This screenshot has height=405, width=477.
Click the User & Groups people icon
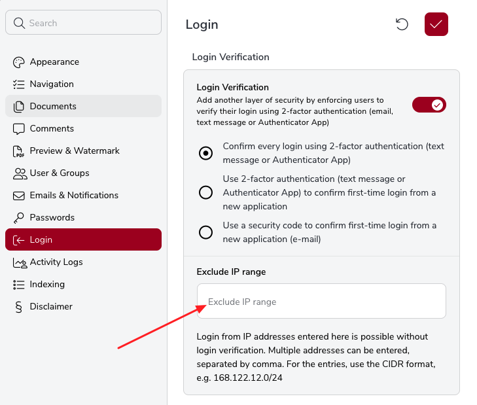(x=19, y=173)
